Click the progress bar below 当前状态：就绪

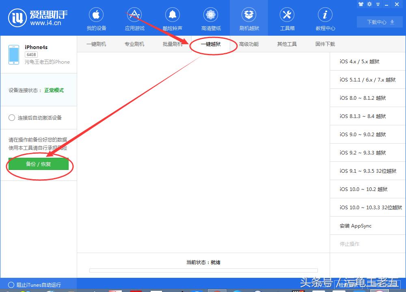pos(203,270)
